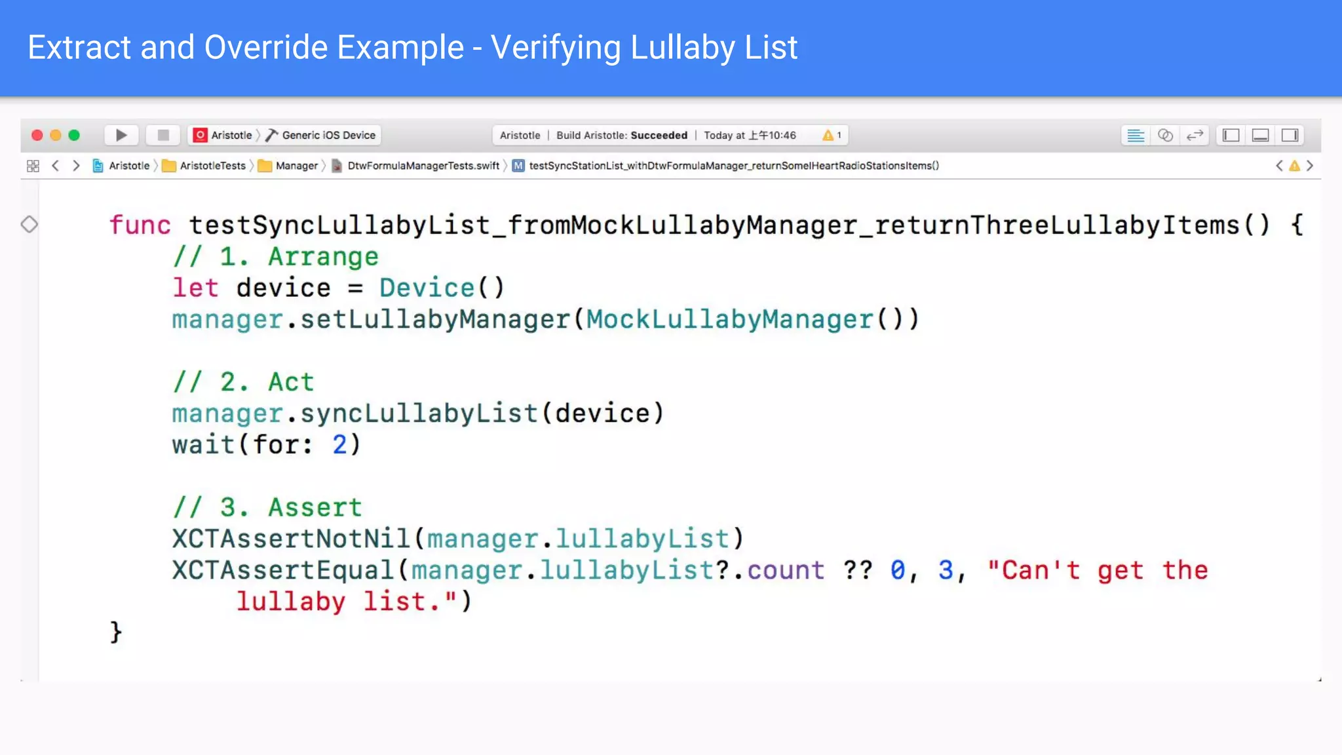
Task: Select the AristotleTests folder in jump bar
Action: pyautogui.click(x=212, y=166)
